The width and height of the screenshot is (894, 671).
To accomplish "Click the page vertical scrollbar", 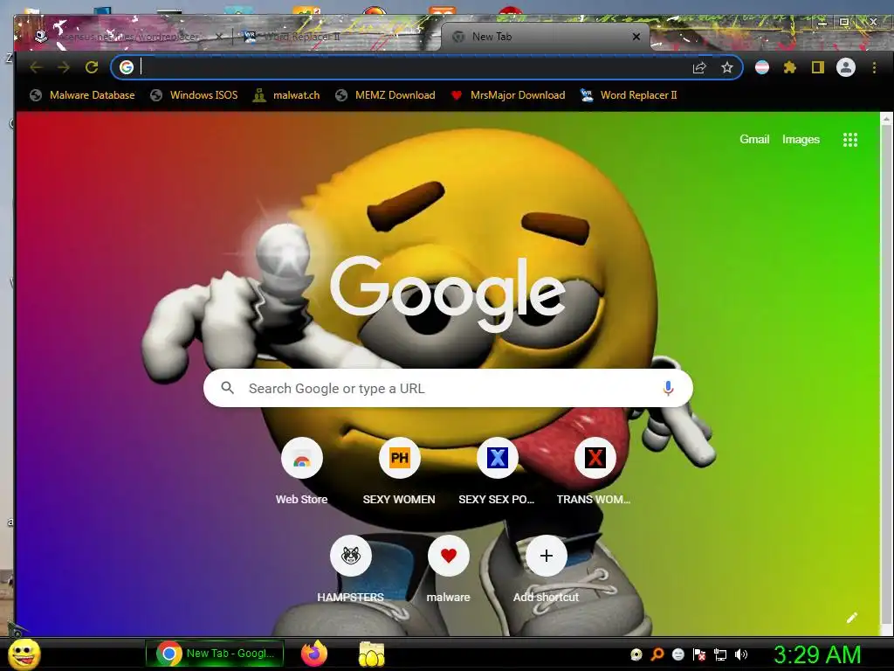I will click(x=885, y=374).
